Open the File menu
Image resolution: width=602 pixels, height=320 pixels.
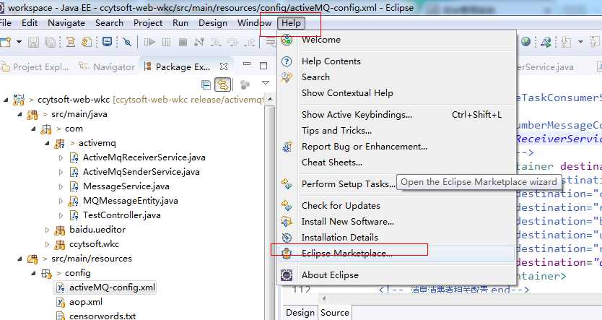pos(5,23)
